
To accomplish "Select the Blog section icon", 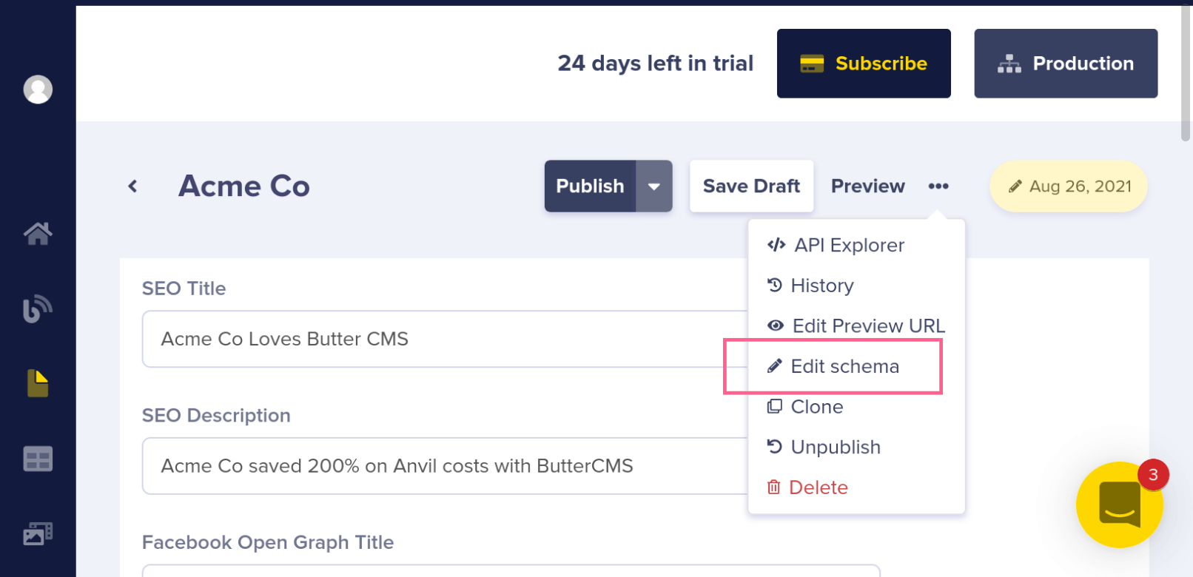I will point(38,308).
